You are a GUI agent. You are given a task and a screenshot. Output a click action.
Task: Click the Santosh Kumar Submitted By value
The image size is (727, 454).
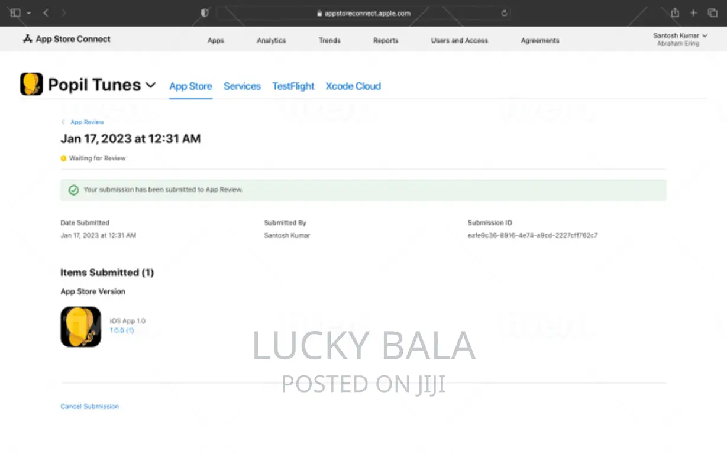pos(287,235)
